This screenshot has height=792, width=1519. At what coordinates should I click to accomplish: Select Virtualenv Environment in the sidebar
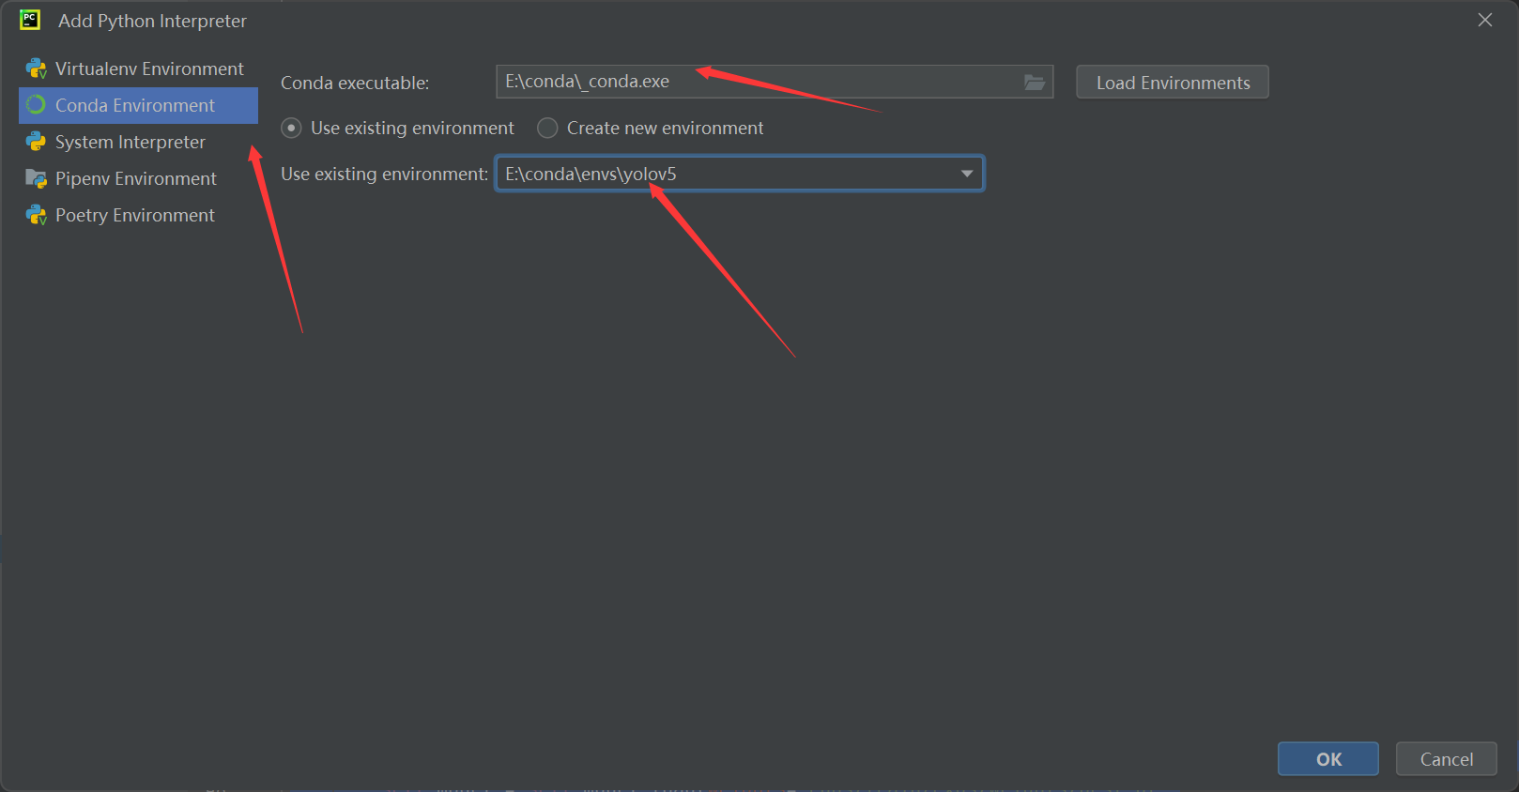point(138,69)
